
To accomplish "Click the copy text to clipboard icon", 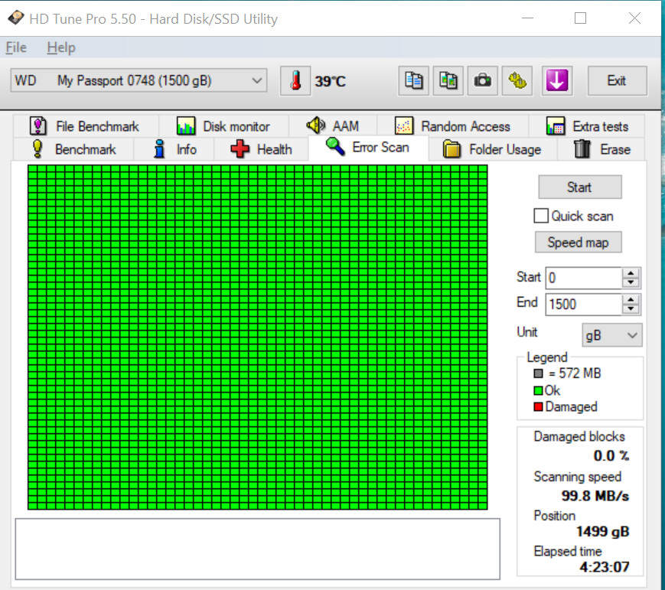I will (x=414, y=81).
